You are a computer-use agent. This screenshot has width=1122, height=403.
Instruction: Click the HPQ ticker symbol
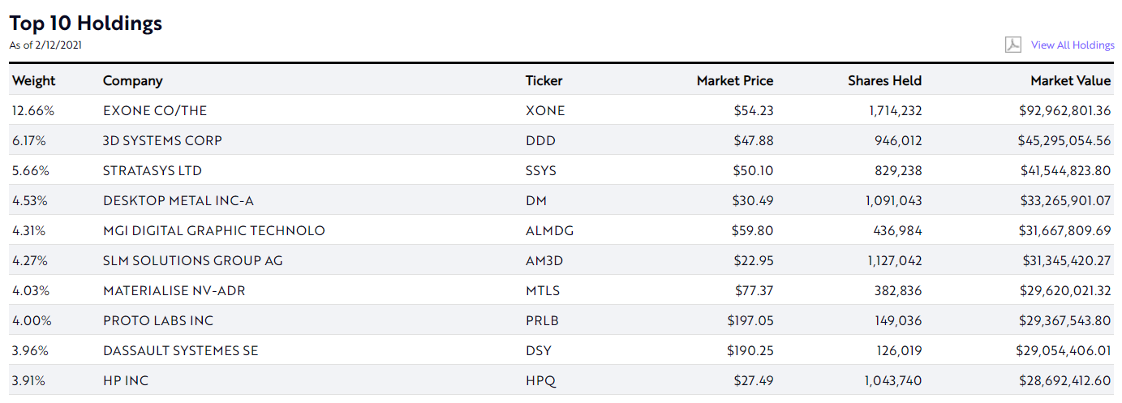coord(540,380)
